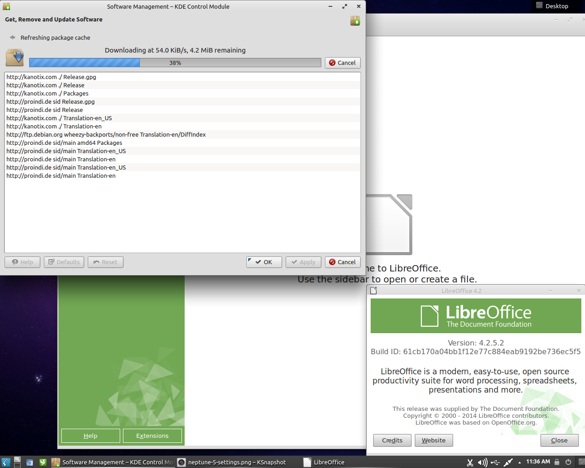This screenshot has height=468, width=585.
Task: Select the kanotix.com ./ Packages row
Action: coord(182,93)
